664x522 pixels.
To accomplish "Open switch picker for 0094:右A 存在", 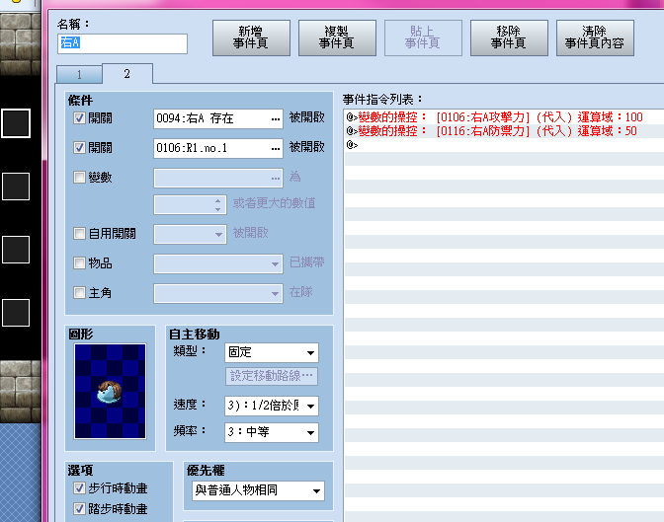I will (x=276, y=118).
